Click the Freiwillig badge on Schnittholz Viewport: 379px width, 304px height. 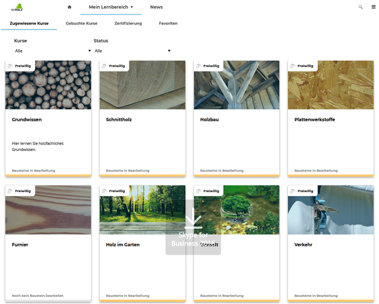(114, 66)
